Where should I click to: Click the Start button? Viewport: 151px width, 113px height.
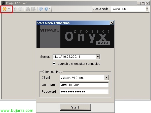[x=75, y=107]
